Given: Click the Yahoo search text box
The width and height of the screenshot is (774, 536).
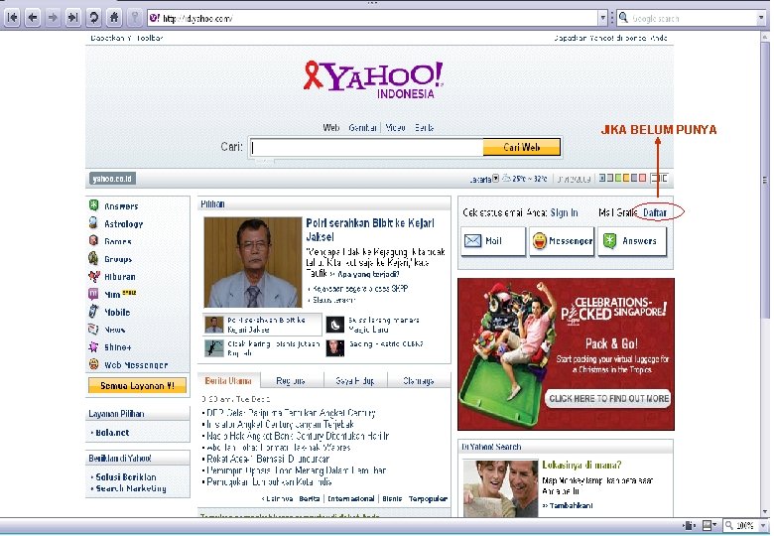Looking at the screenshot, I should [367, 147].
